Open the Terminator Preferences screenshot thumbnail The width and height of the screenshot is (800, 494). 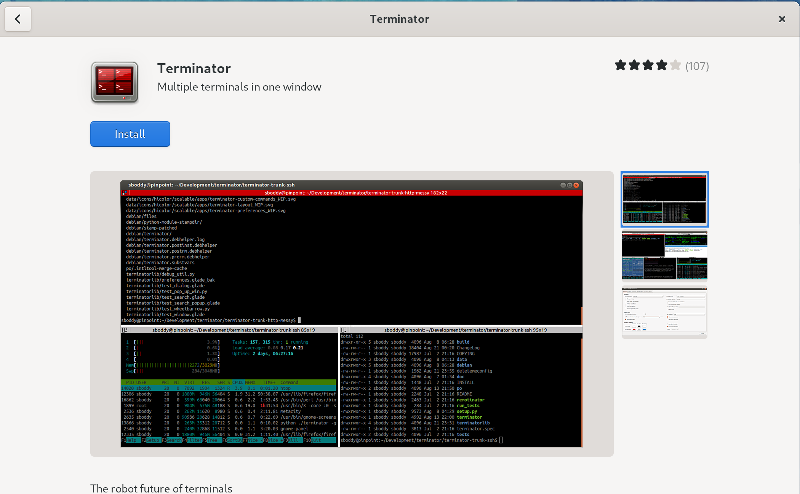point(664,312)
